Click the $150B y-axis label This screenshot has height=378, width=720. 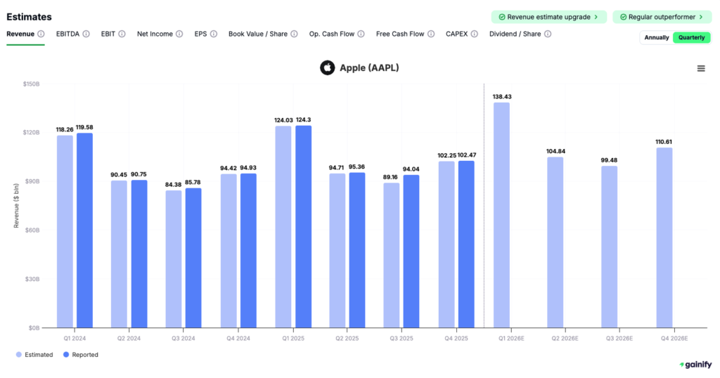31,84
